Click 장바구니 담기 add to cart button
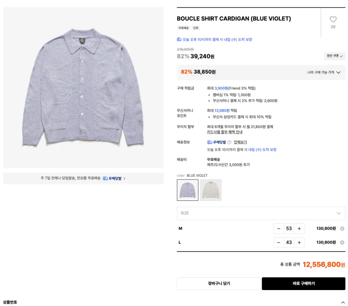Screen dimensions: 348x306 click(x=219, y=283)
